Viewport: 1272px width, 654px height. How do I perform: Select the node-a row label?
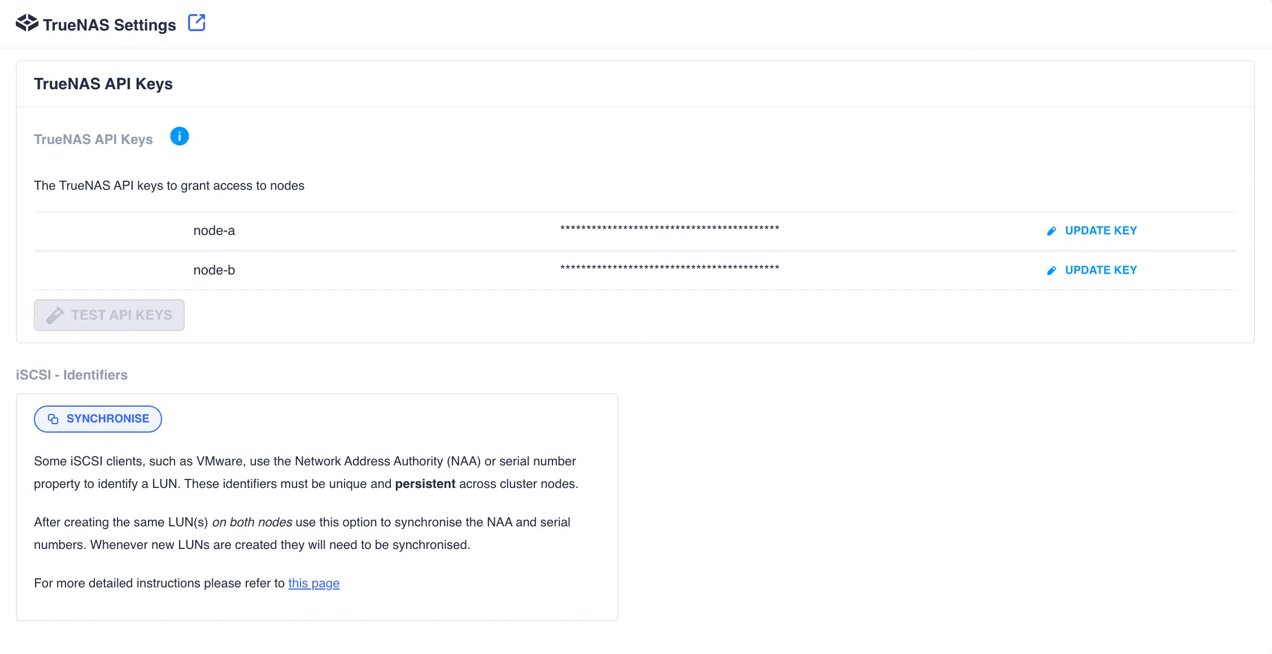pos(214,230)
